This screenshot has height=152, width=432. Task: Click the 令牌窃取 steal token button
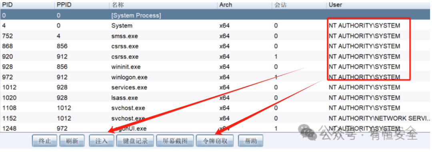click(215, 141)
